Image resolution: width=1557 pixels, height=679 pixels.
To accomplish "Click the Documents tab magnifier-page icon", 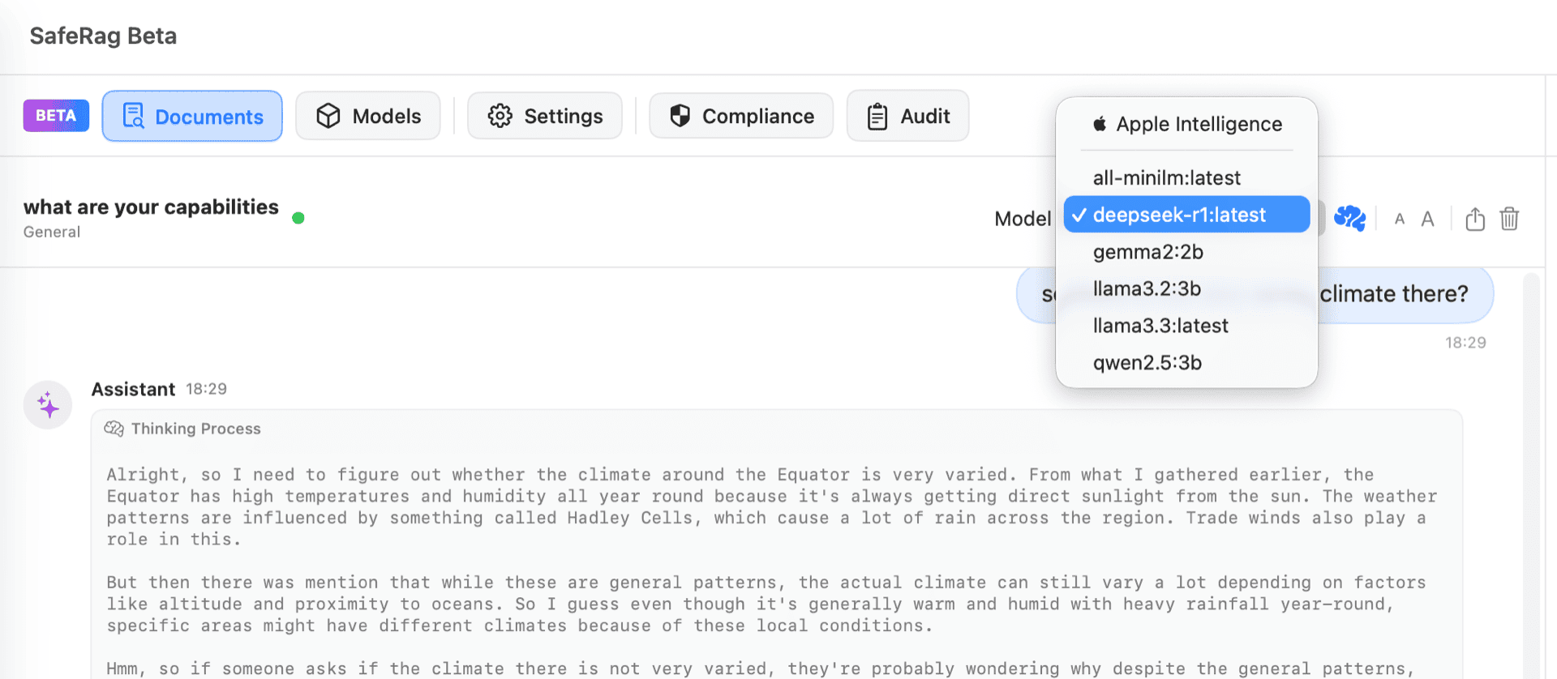I will 133,116.
